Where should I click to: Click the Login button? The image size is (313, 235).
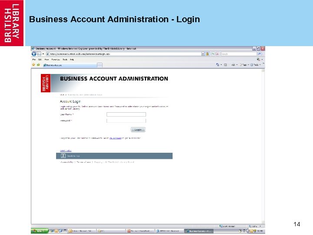138,130
